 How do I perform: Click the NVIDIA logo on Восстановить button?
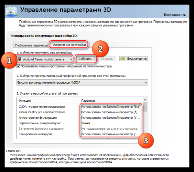122,59
